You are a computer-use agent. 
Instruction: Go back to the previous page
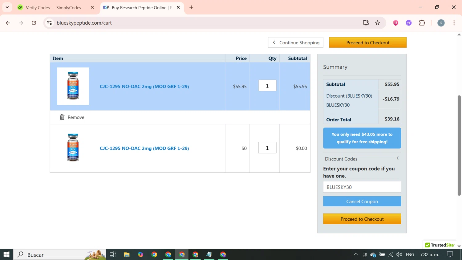pyautogui.click(x=8, y=23)
